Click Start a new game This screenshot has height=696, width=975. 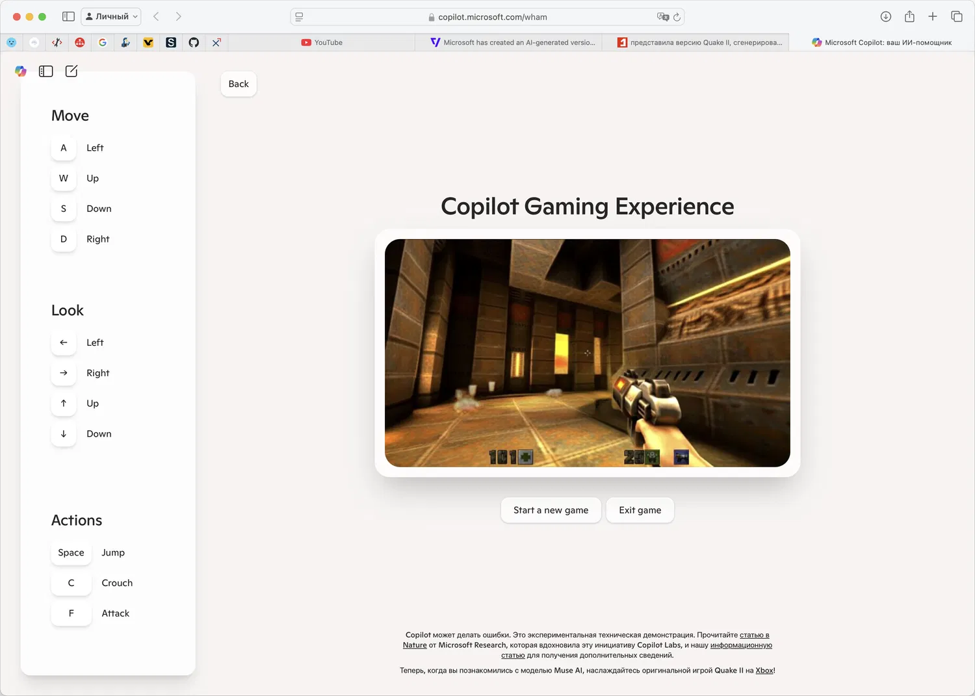click(551, 510)
